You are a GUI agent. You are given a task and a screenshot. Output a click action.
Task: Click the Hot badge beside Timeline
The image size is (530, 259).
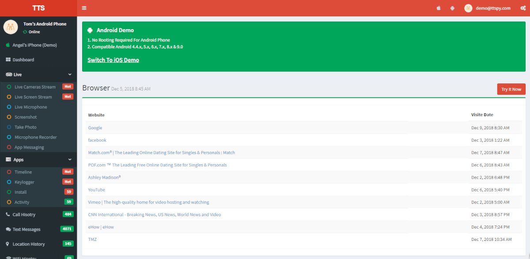click(x=68, y=172)
